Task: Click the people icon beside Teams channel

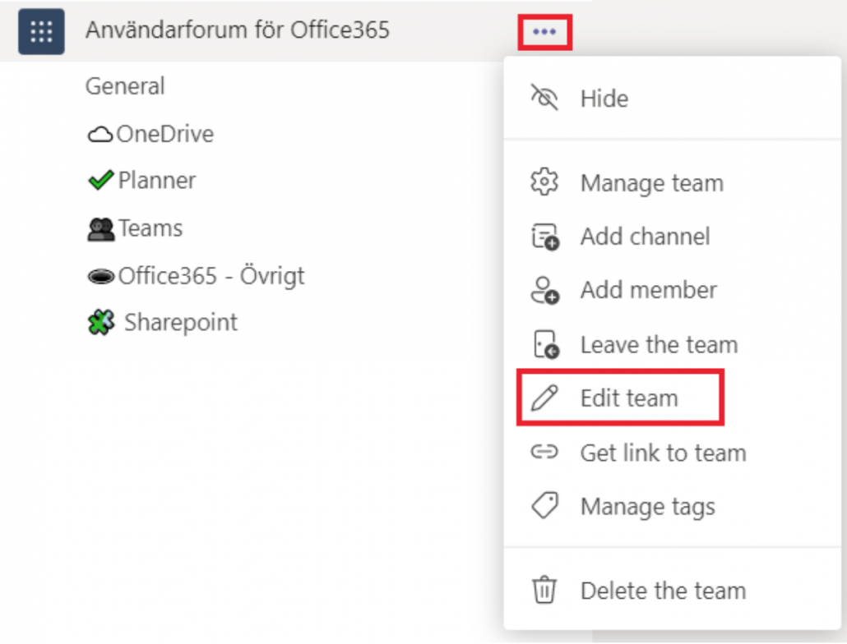Action: (100, 228)
